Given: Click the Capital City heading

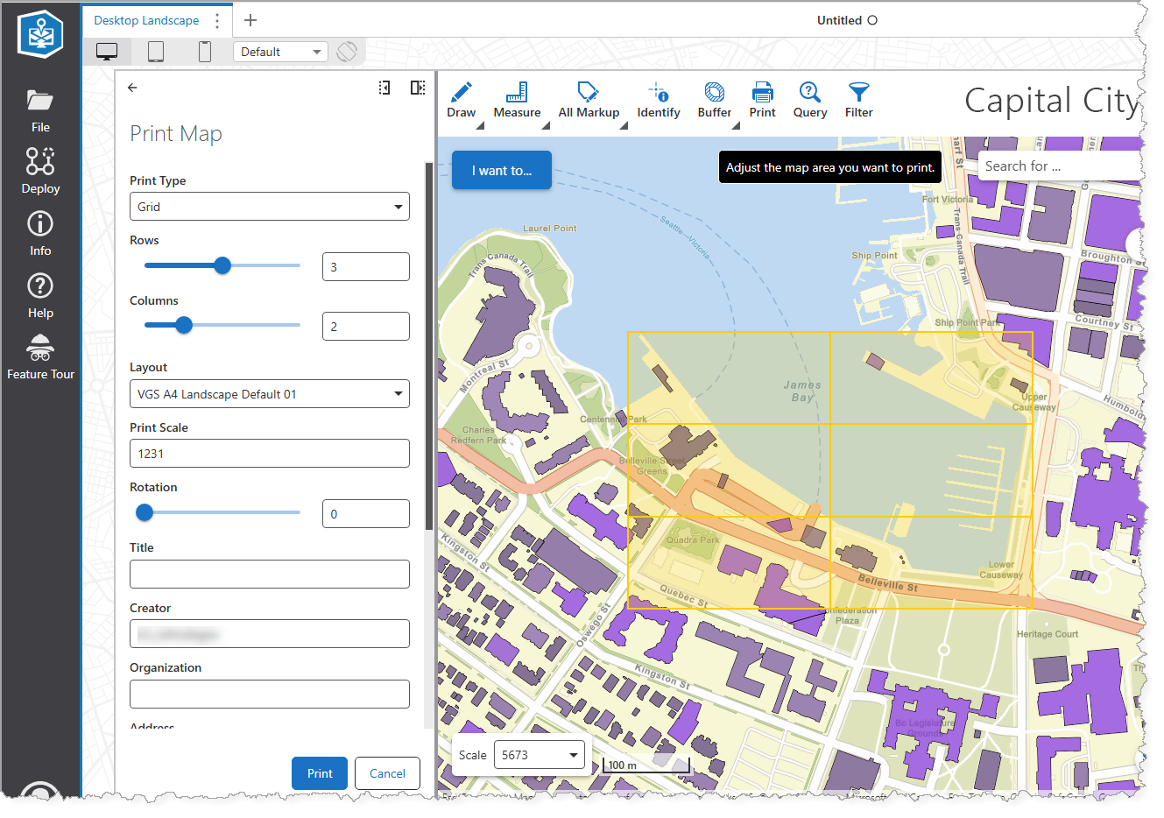Looking at the screenshot, I should 1052,101.
